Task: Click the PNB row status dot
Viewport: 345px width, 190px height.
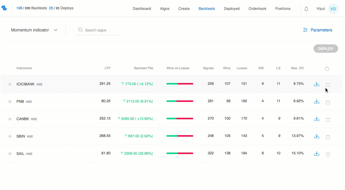Action: point(10,102)
